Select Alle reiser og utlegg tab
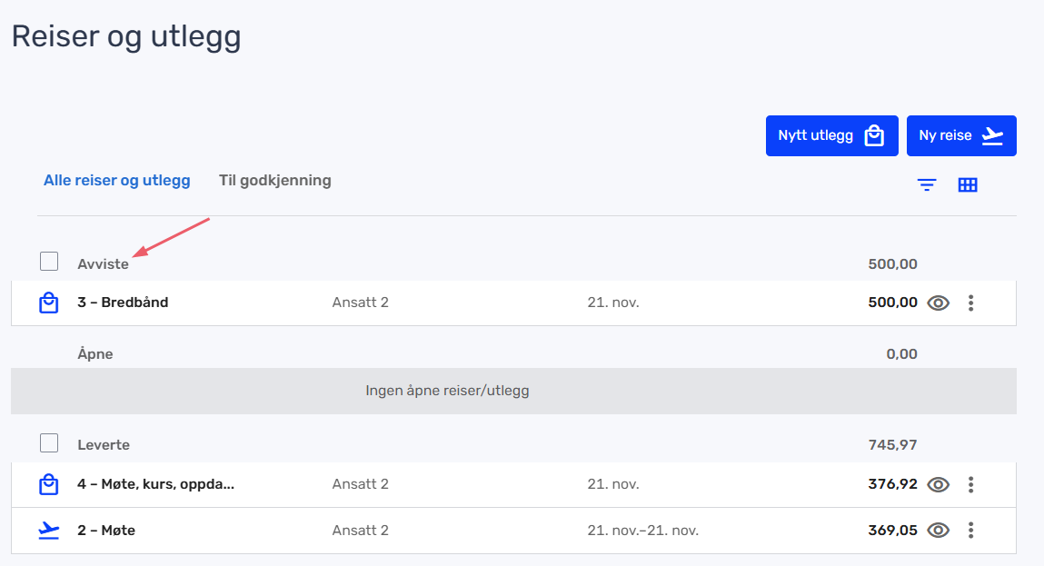The image size is (1044, 566). click(x=117, y=181)
